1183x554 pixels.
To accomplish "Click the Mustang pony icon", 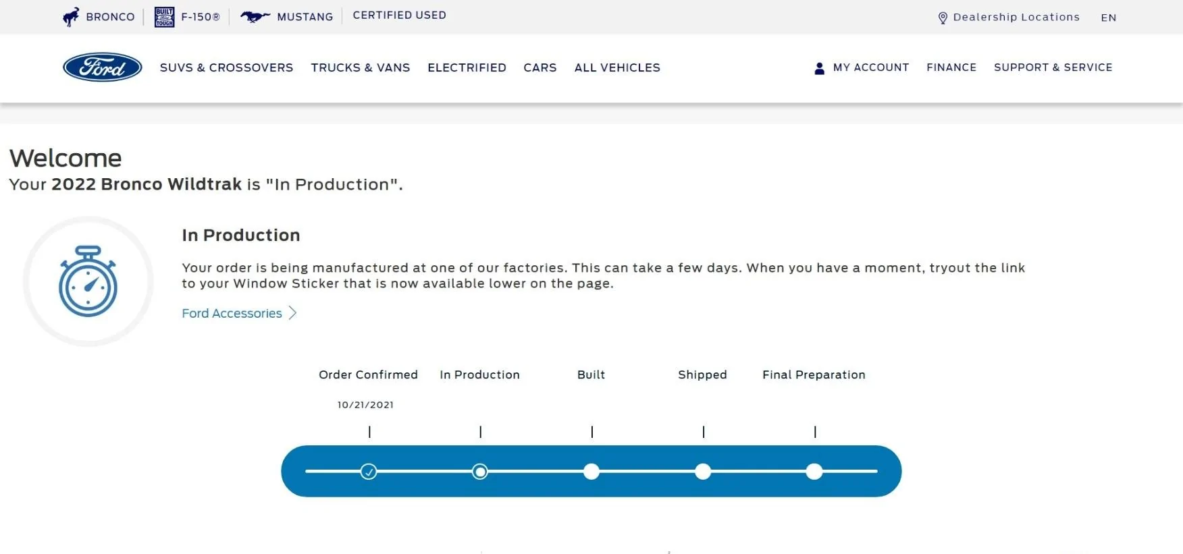I will click(x=255, y=17).
